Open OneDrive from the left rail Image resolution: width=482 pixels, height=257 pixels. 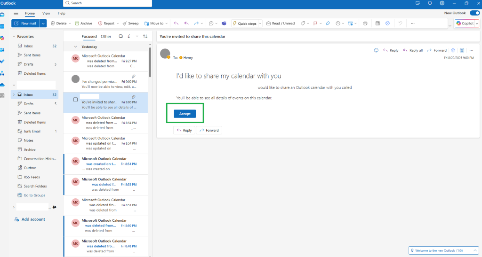click(x=2, y=85)
